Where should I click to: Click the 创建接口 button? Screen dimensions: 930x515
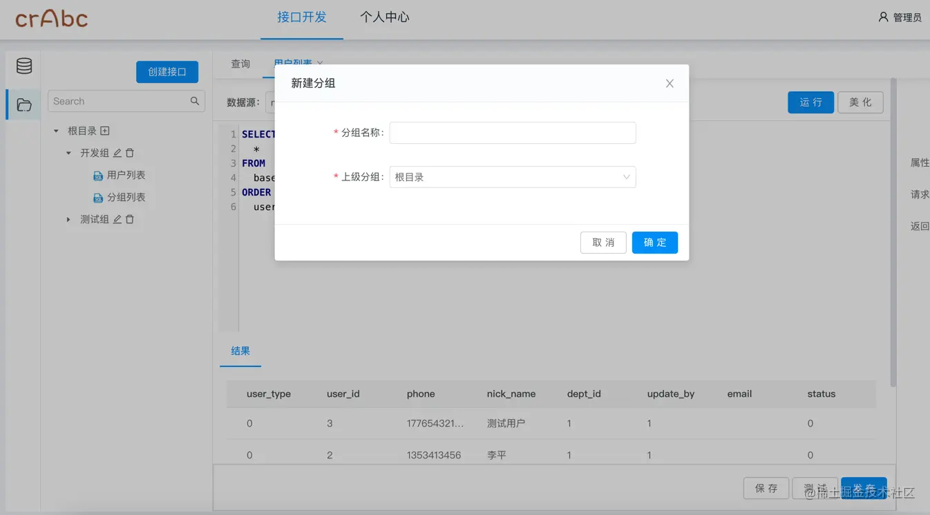(167, 72)
